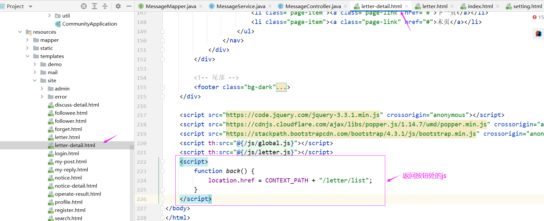Screen dimensions: 544x221
Task: Click fold marker on body closing tag line
Action: tap(162, 208)
